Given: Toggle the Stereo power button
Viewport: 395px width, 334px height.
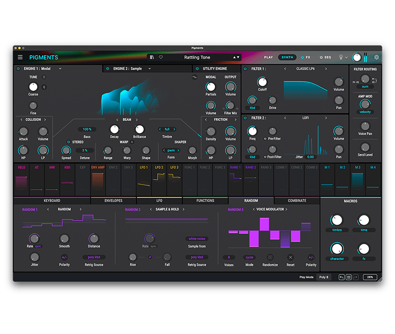Looking at the screenshot, I should [x=69, y=142].
